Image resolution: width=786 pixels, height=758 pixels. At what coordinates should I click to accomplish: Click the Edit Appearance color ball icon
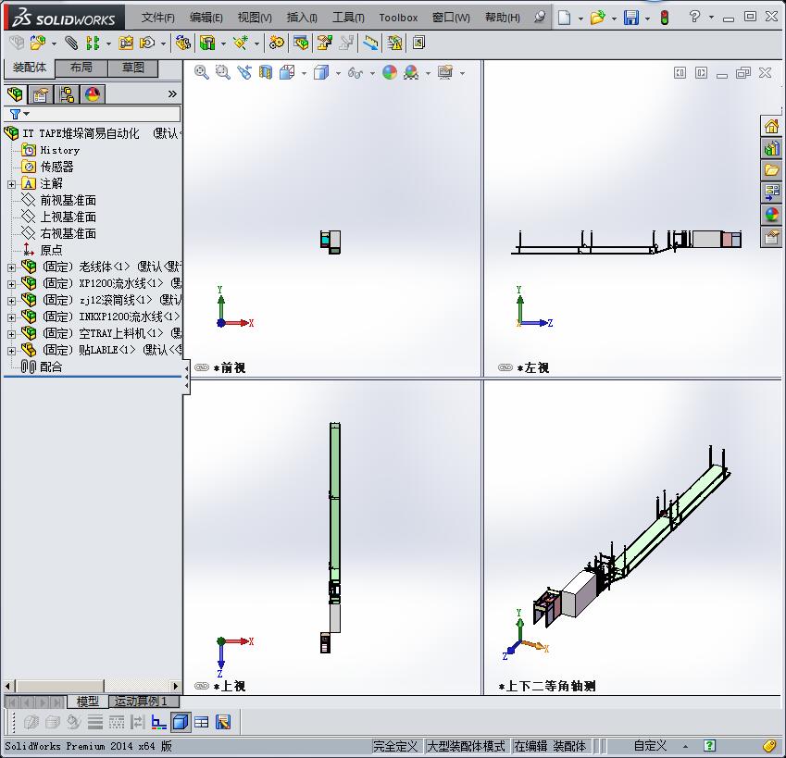click(390, 72)
